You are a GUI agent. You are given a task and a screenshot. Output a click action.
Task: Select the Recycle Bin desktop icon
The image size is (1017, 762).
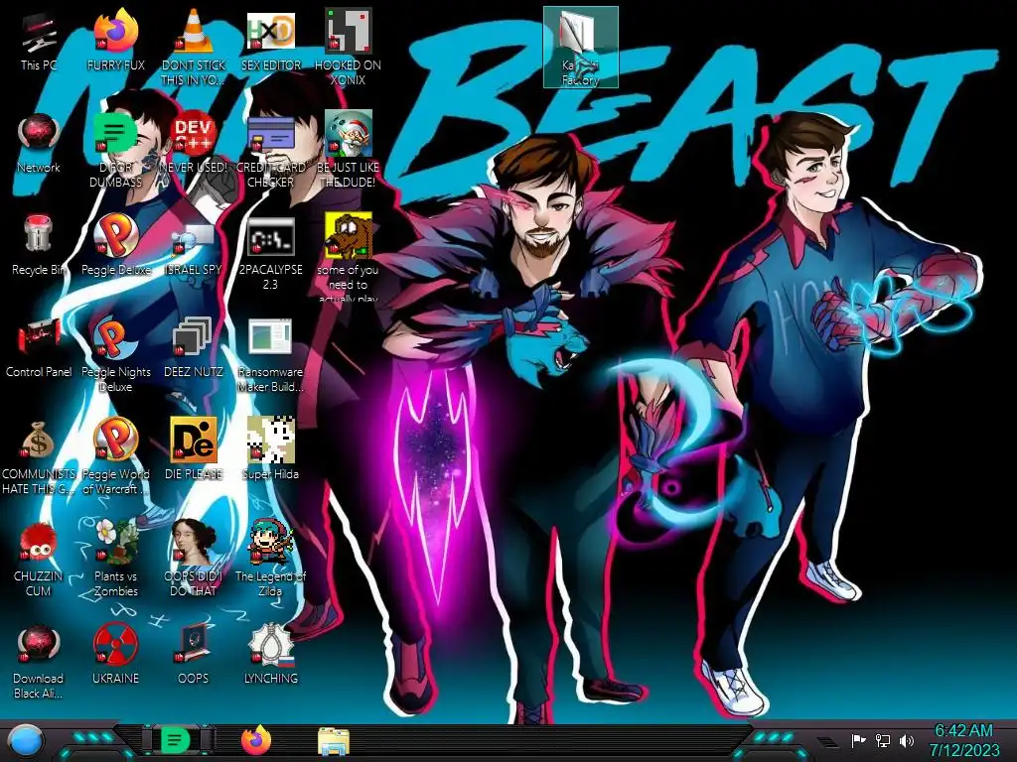tap(39, 246)
